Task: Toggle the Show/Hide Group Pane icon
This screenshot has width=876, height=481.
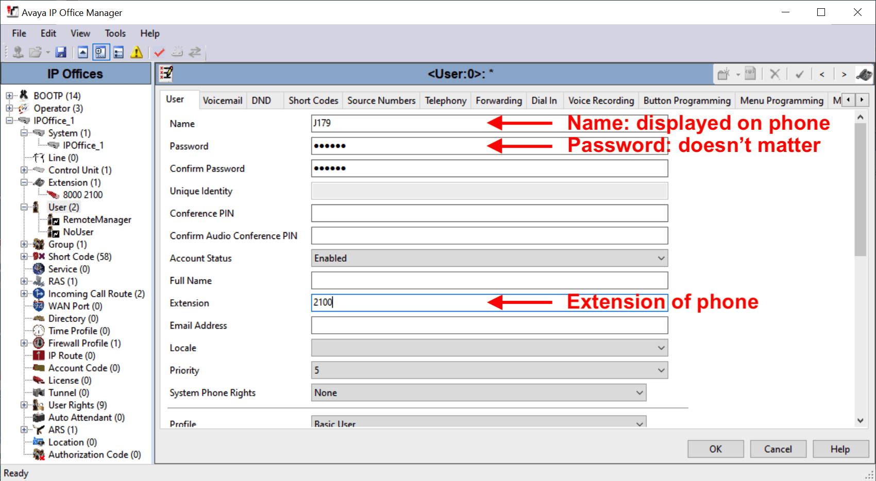Action: coord(119,52)
